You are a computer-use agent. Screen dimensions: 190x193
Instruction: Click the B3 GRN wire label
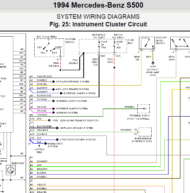pyautogui.click(x=39, y=165)
